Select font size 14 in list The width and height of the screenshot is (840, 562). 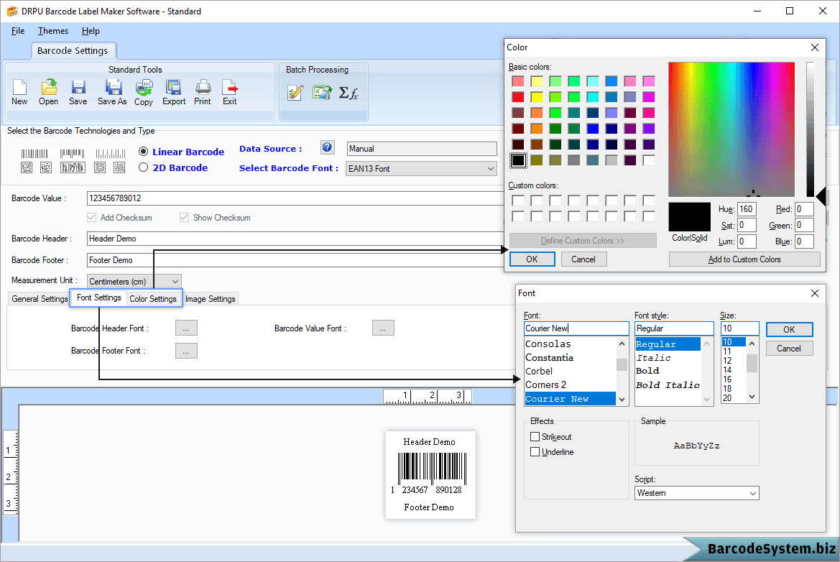coord(733,369)
